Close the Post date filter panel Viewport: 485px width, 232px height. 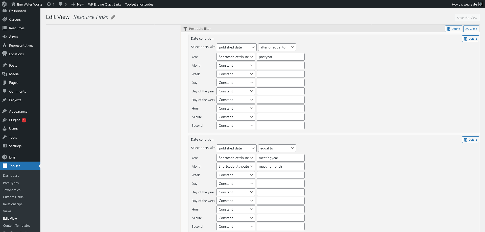click(471, 29)
